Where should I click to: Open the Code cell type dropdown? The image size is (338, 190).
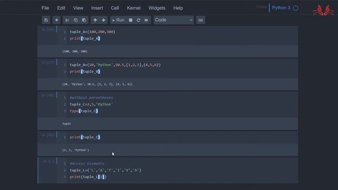click(174, 20)
